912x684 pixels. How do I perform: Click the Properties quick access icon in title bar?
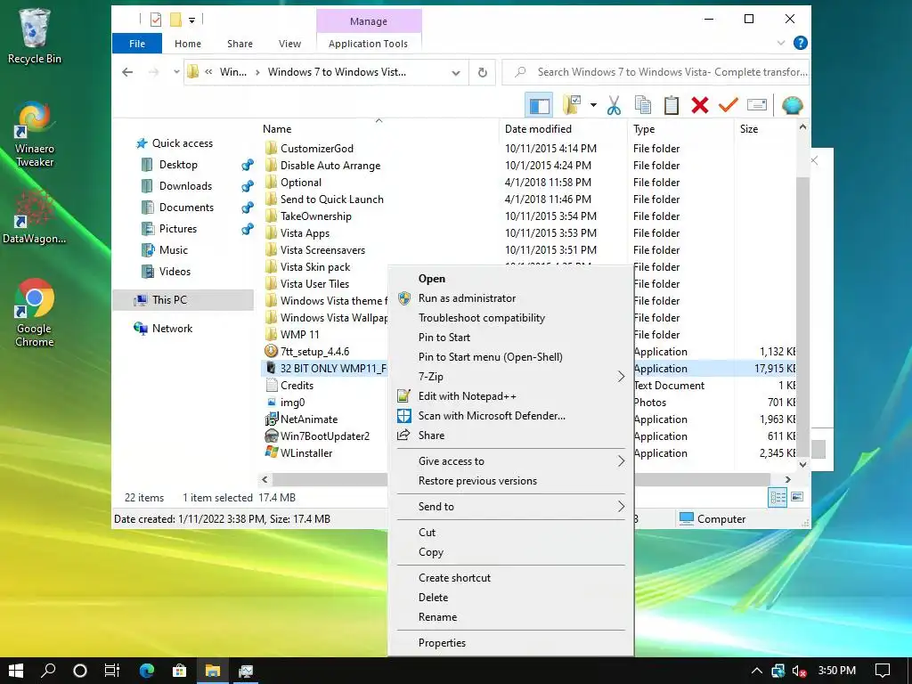coord(155,20)
